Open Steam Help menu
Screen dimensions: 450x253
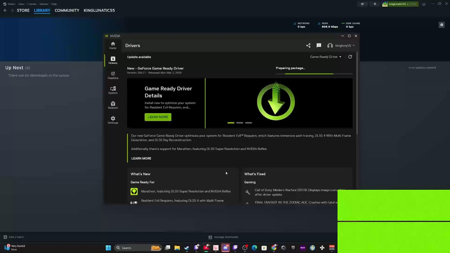click(x=54, y=4)
